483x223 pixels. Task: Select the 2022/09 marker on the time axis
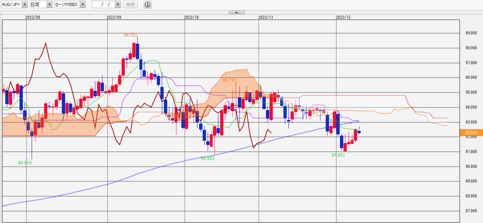tap(114, 17)
